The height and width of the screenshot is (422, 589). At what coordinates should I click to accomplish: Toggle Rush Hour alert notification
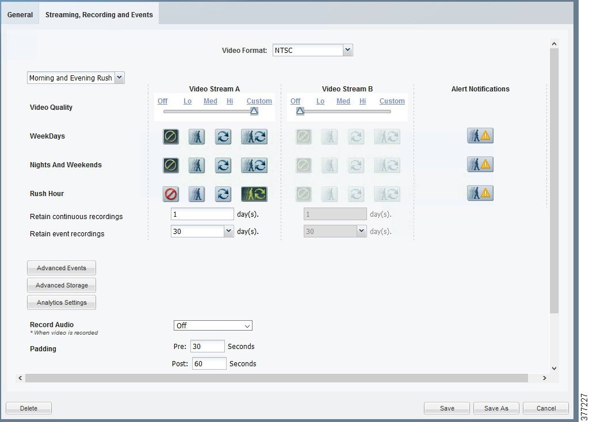(480, 193)
